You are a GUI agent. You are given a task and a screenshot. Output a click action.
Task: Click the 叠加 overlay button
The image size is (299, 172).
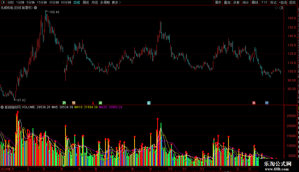[x=227, y=2]
